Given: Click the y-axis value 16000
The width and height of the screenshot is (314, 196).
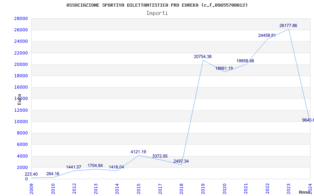Looking at the screenshot, I should pyautogui.click(x=21, y=87).
